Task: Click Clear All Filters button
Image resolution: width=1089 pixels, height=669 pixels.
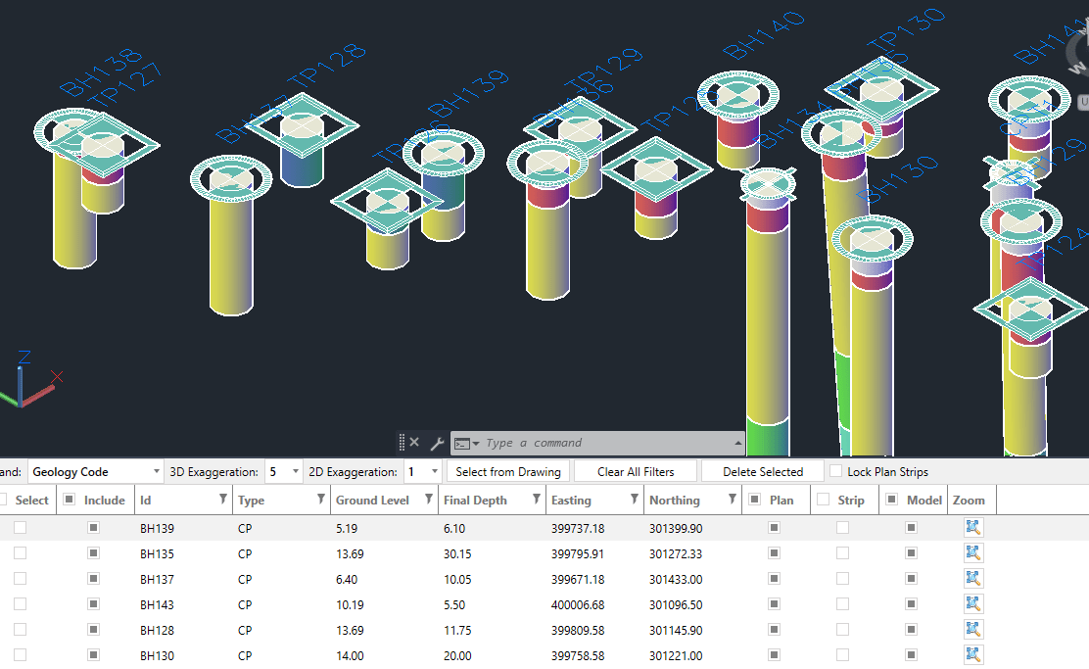Action: 636,472
